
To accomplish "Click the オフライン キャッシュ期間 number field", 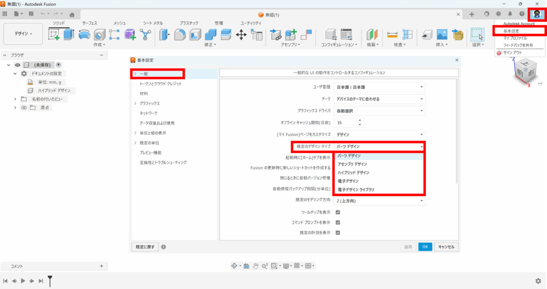I will (x=345, y=123).
